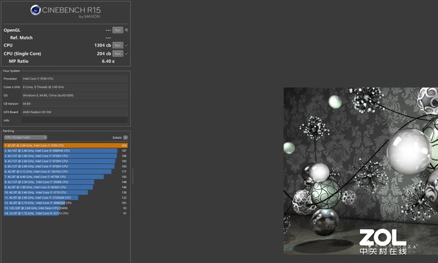Image resolution: width=438 pixels, height=263 pixels.
Task: Toggle the CPU test checkmark
Action: pyautogui.click(x=127, y=45)
